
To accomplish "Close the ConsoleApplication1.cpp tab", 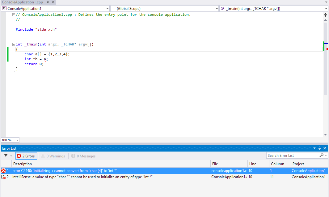I will tap(53, 2).
